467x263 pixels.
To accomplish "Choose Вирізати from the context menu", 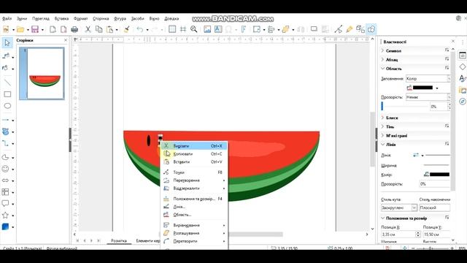I will click(x=194, y=146).
